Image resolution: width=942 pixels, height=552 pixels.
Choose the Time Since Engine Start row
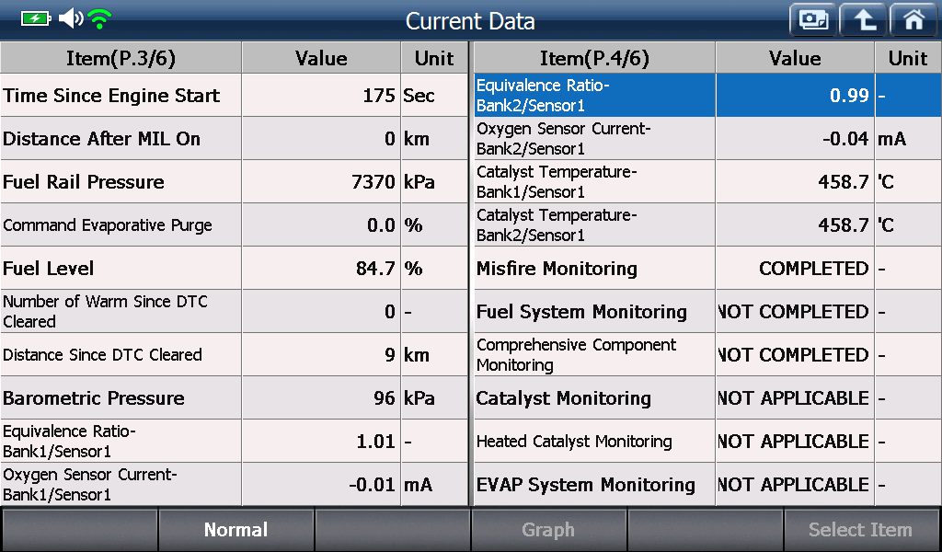[235, 95]
